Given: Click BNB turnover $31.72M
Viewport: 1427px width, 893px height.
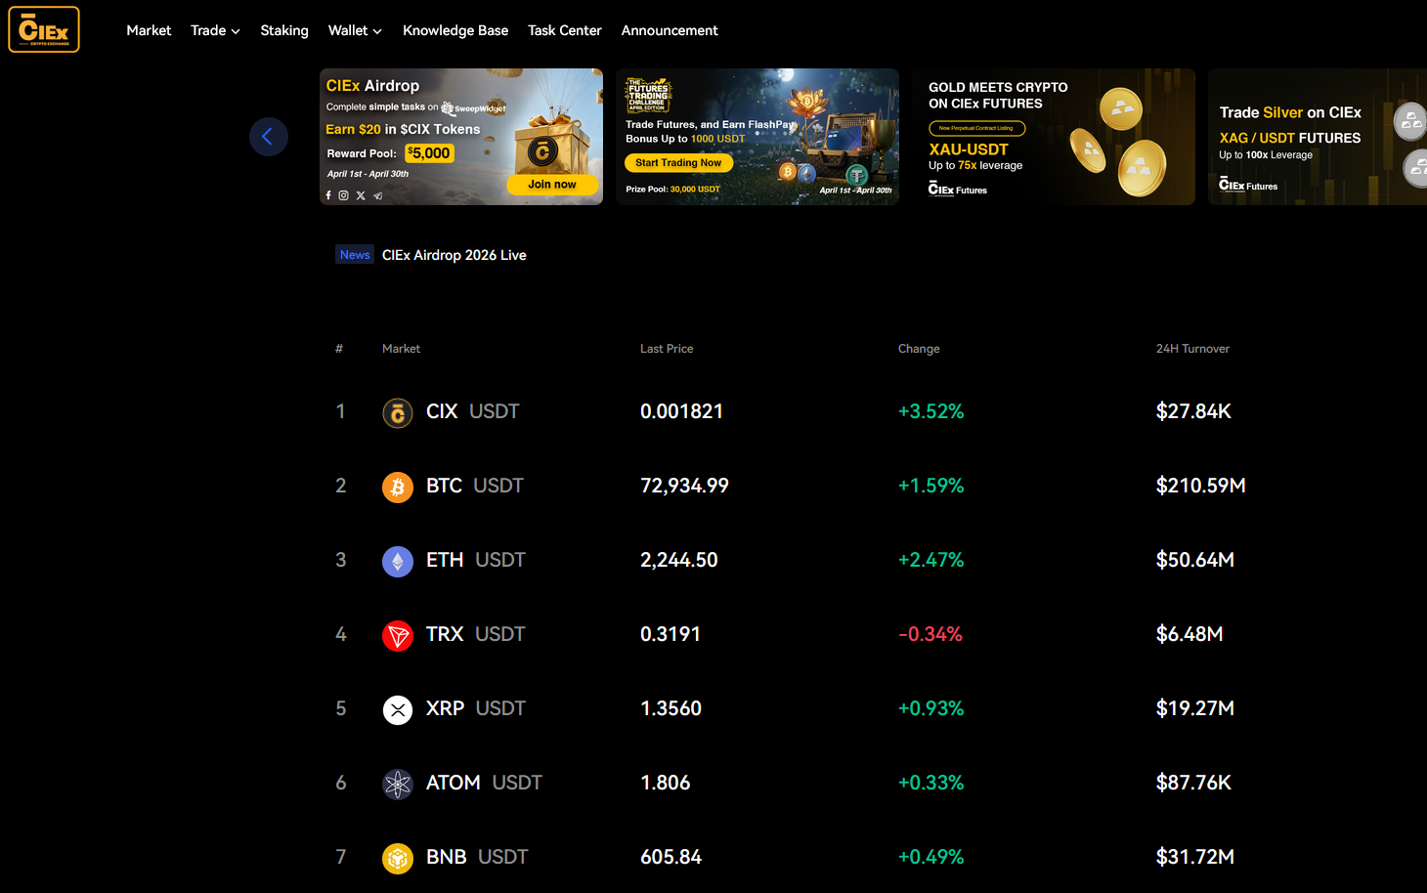Looking at the screenshot, I should (x=1195, y=857).
